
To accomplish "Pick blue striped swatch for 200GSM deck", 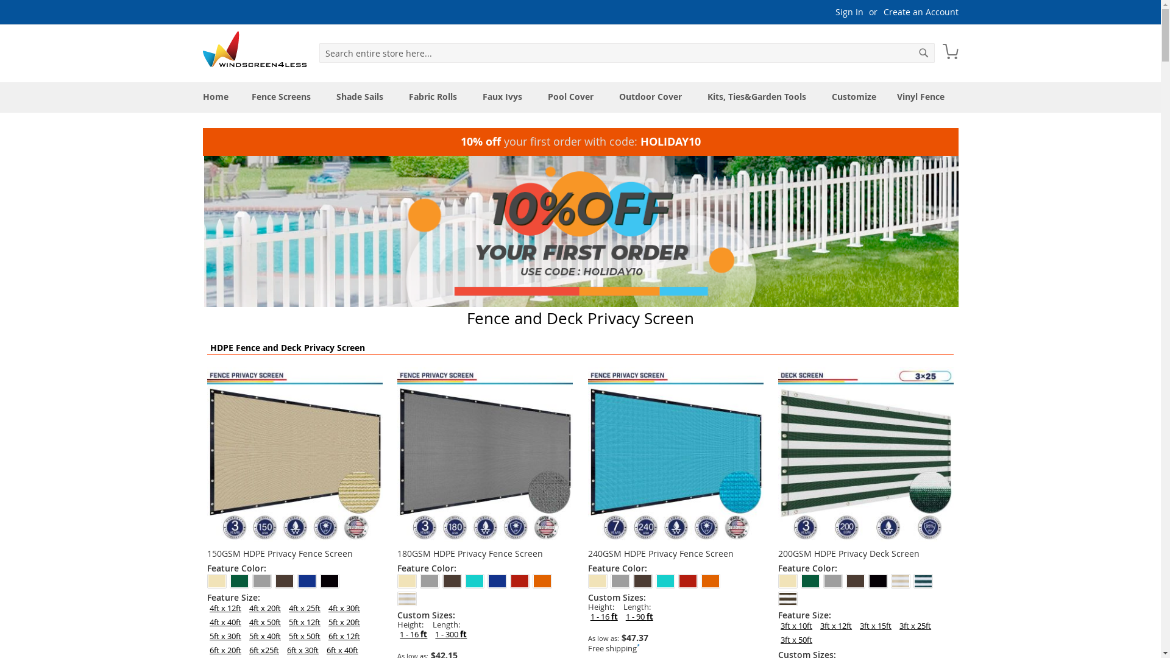I will 923,581.
